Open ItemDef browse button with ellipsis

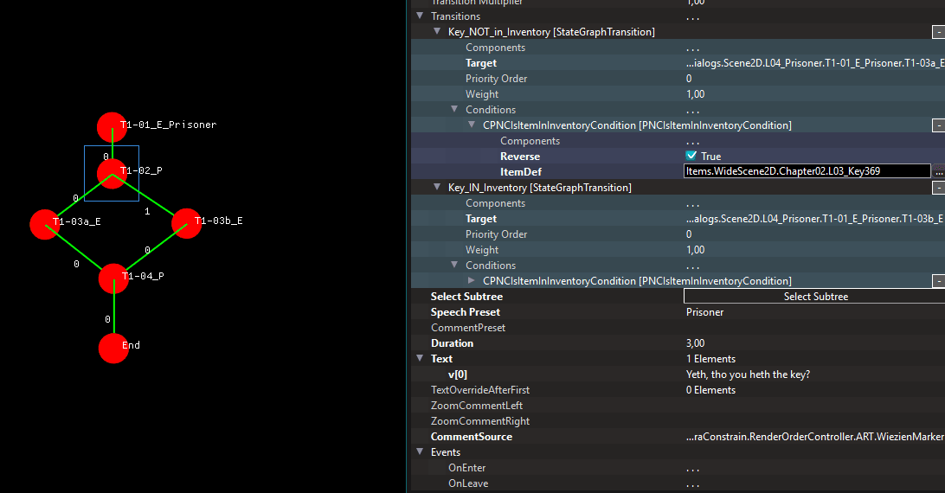pos(939,171)
